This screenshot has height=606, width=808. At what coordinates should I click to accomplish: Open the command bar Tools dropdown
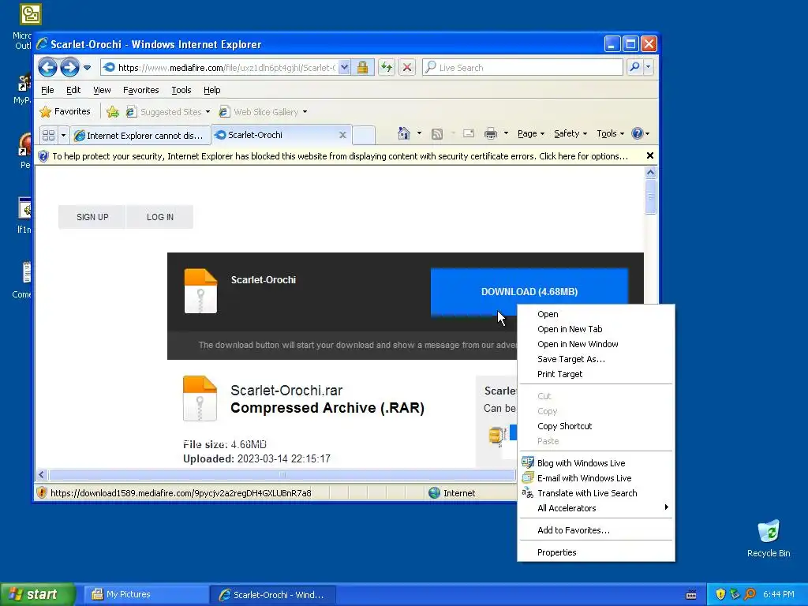pos(611,133)
